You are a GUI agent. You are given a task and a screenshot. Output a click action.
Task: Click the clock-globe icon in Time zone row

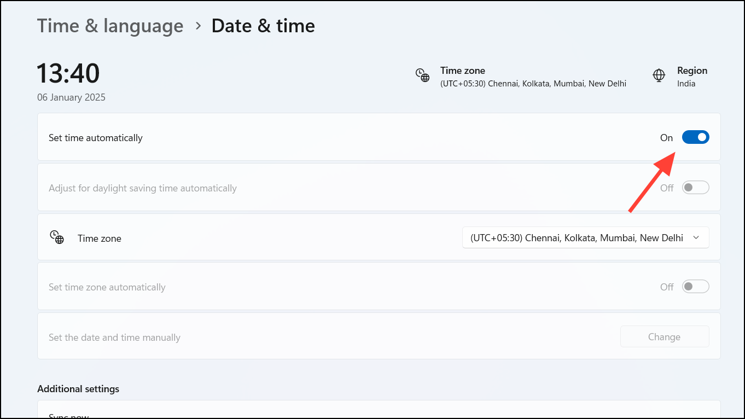point(57,237)
